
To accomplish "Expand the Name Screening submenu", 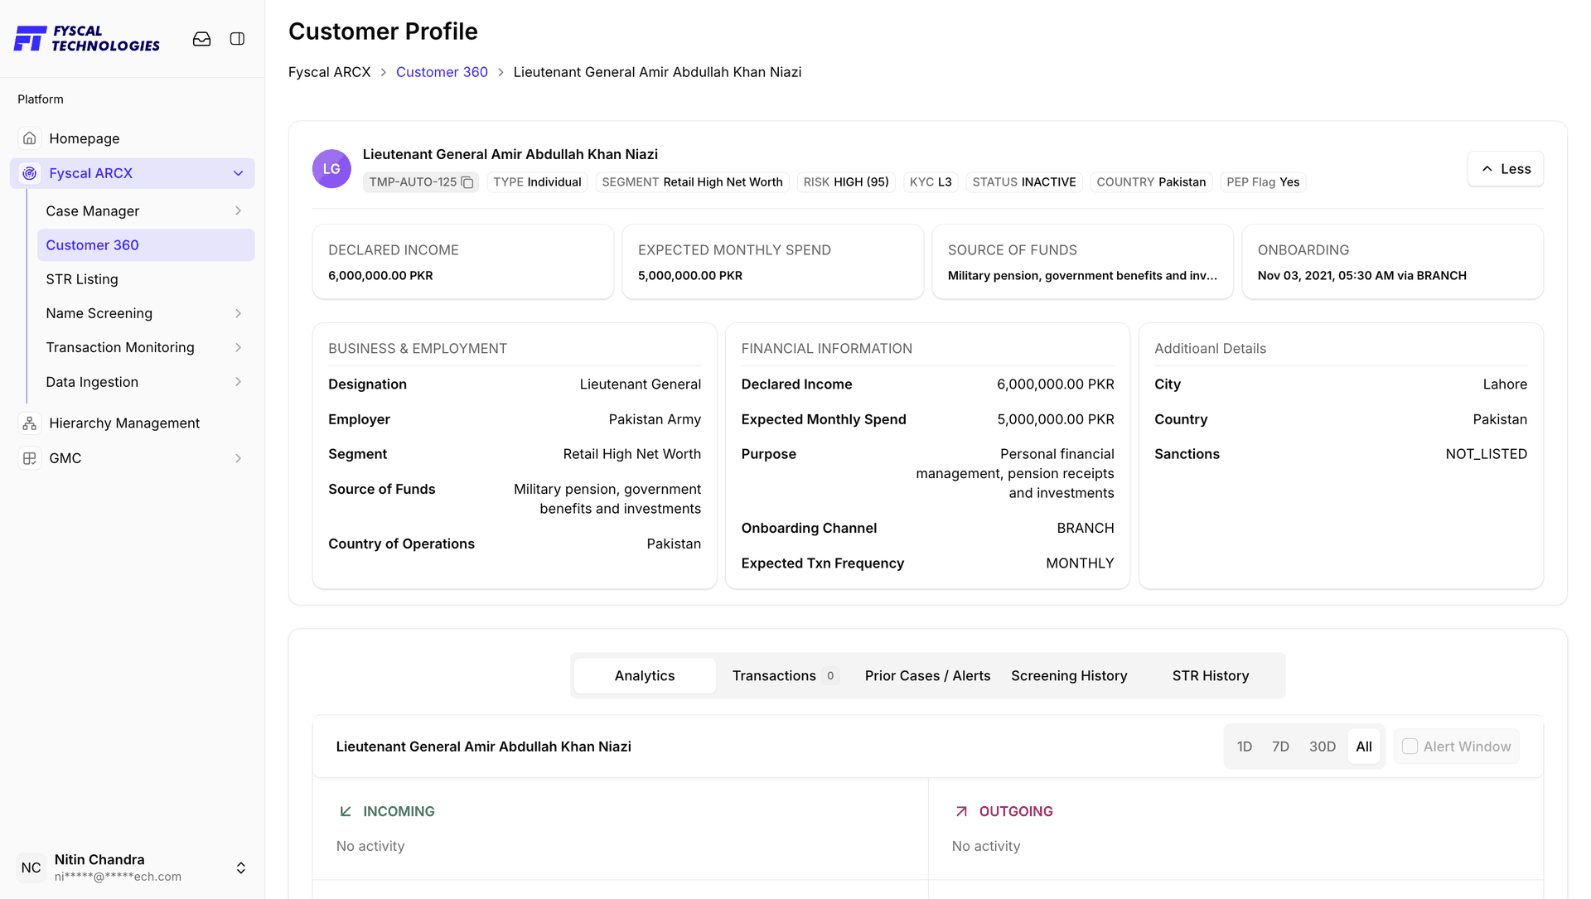I will [239, 313].
